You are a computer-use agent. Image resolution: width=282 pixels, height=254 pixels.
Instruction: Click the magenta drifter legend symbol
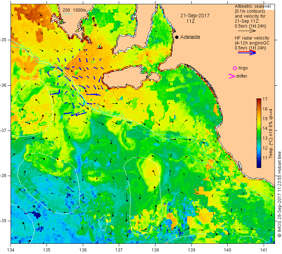232,76
